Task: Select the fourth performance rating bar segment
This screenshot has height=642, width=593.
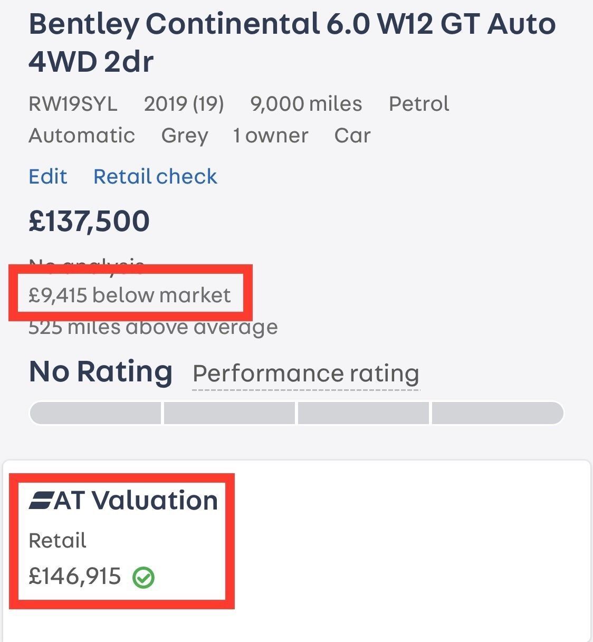Action: (498, 413)
